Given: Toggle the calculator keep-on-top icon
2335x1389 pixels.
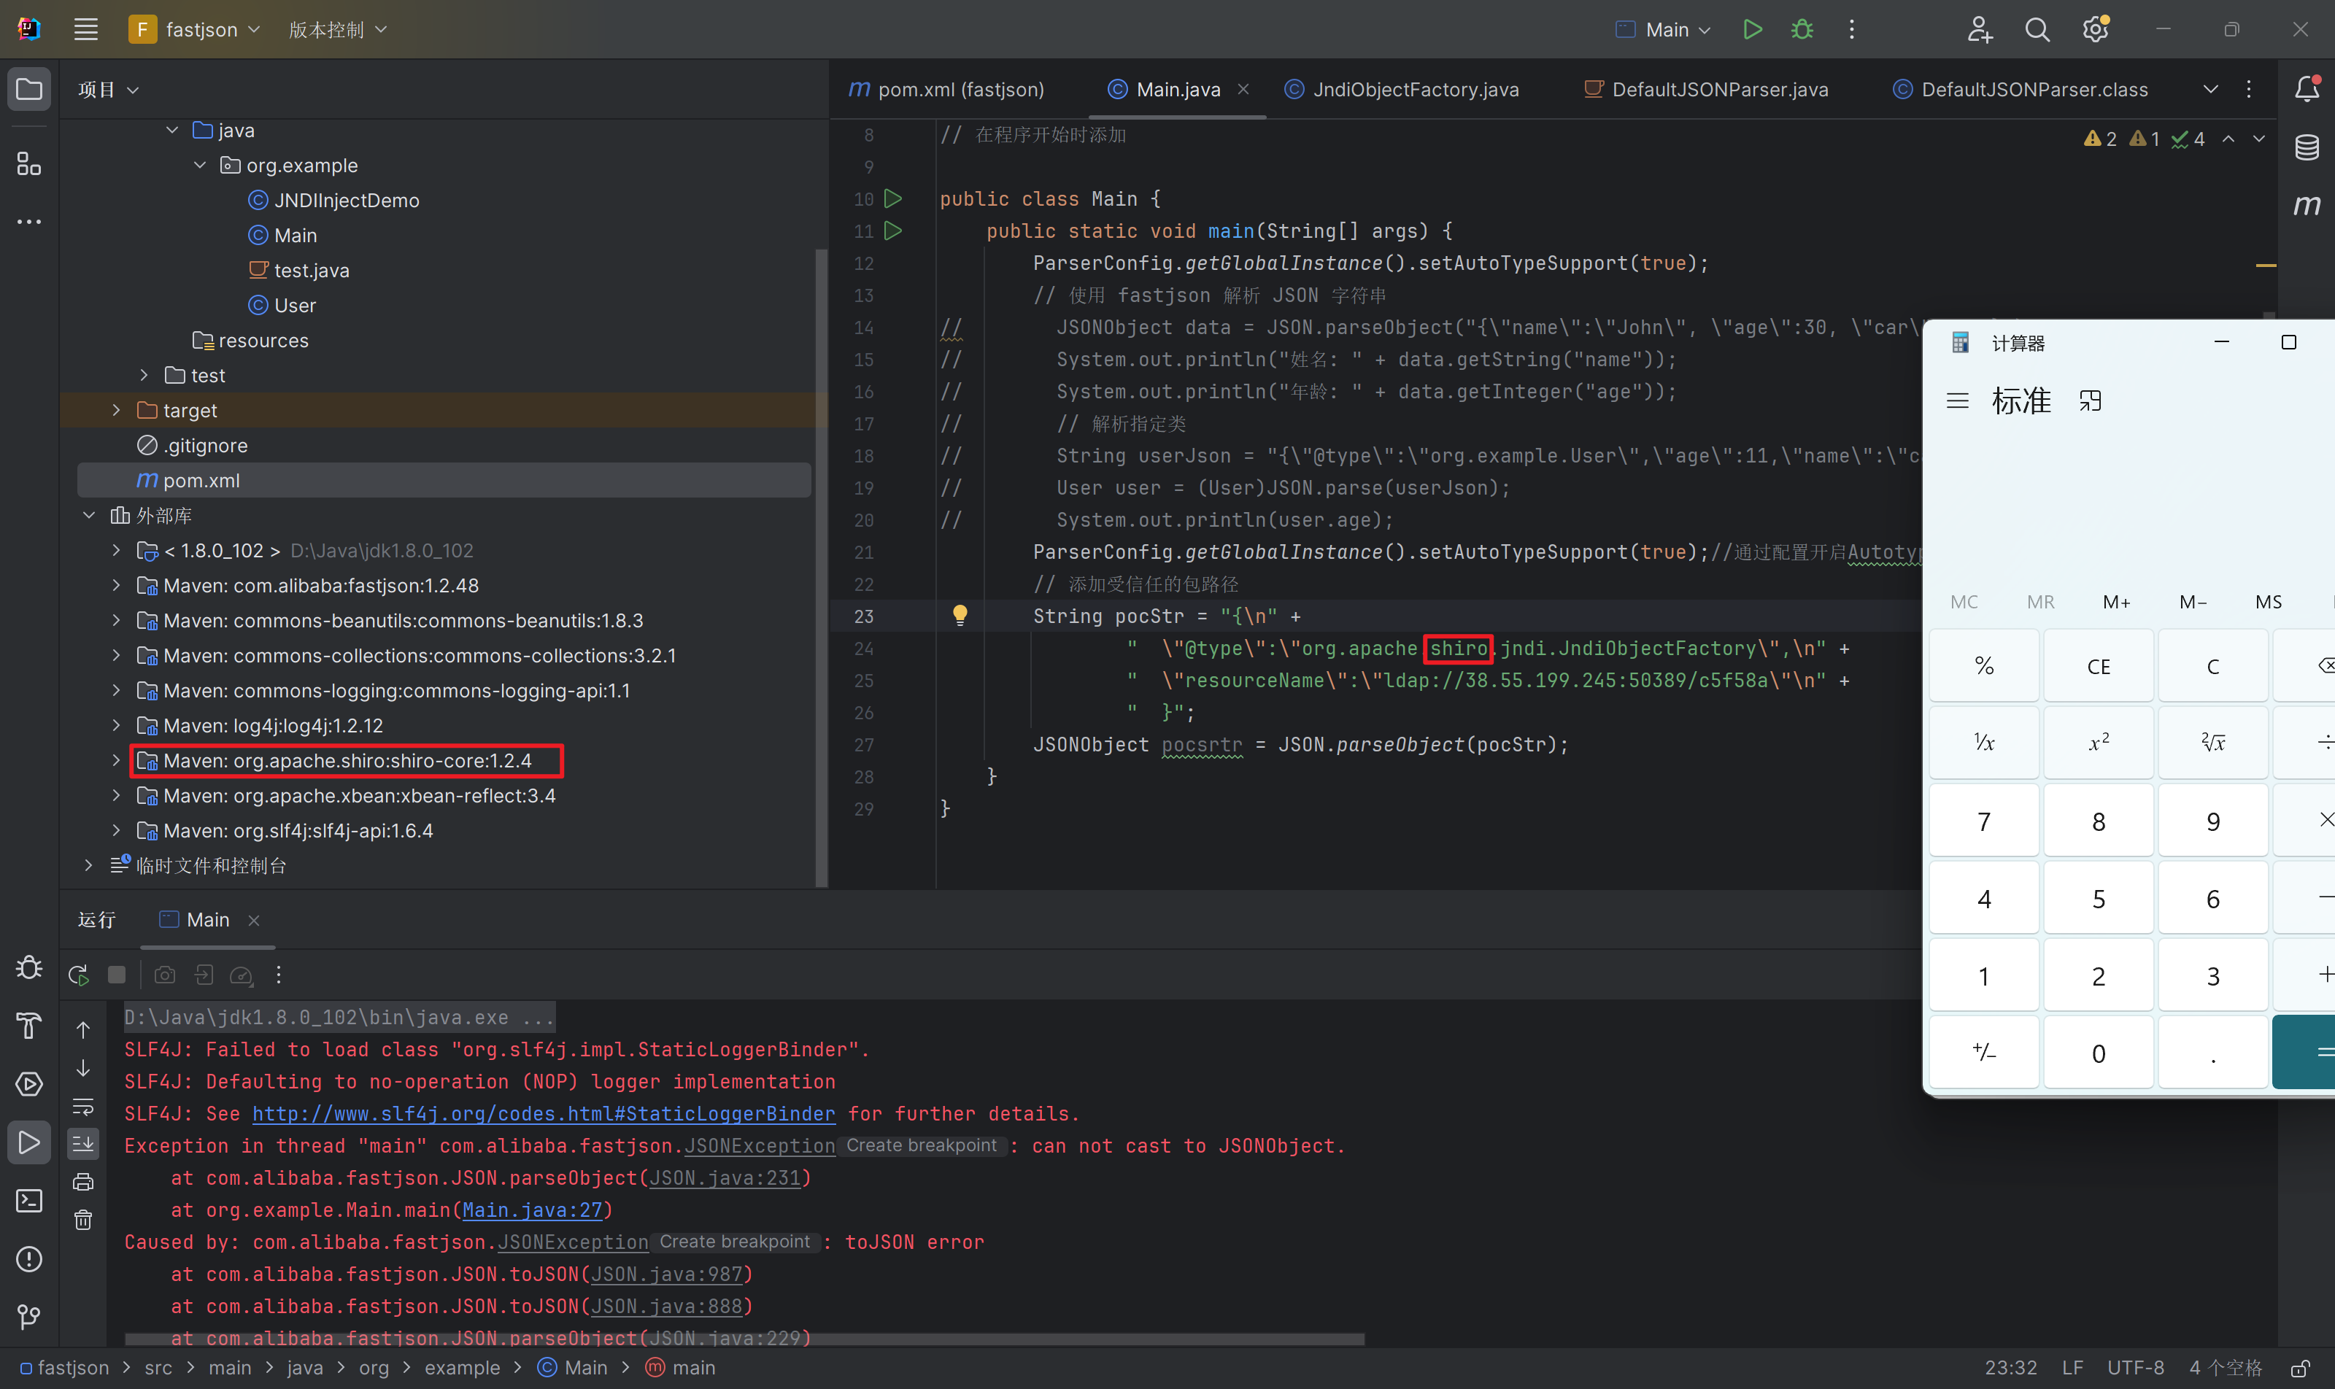Looking at the screenshot, I should coord(2090,401).
